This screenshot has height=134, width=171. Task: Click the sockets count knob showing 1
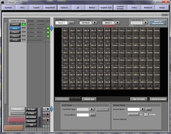146,114
